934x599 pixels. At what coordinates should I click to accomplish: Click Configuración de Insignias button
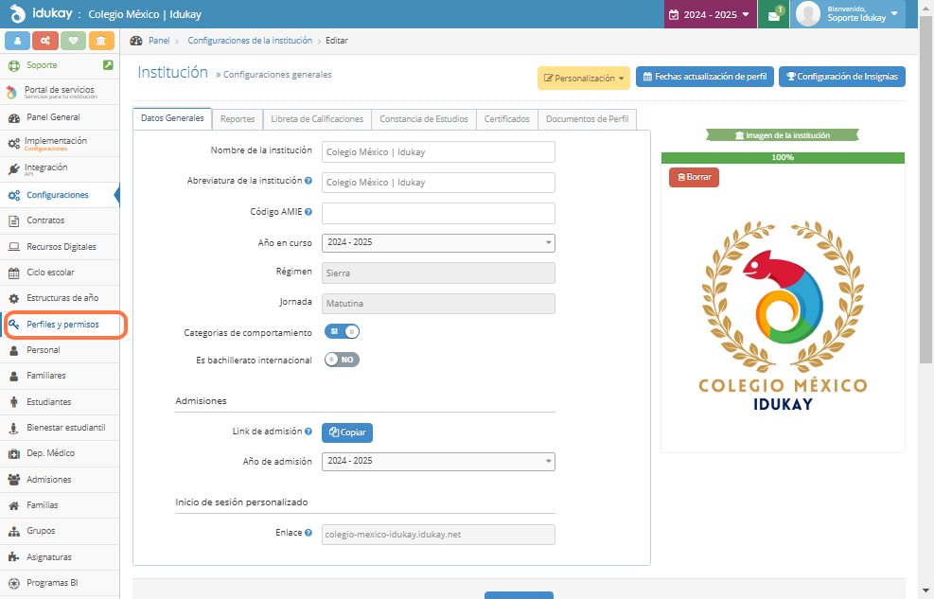click(841, 77)
